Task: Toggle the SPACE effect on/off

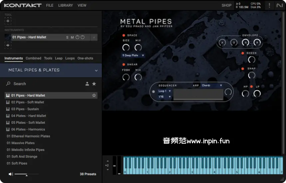Action: [124, 35]
